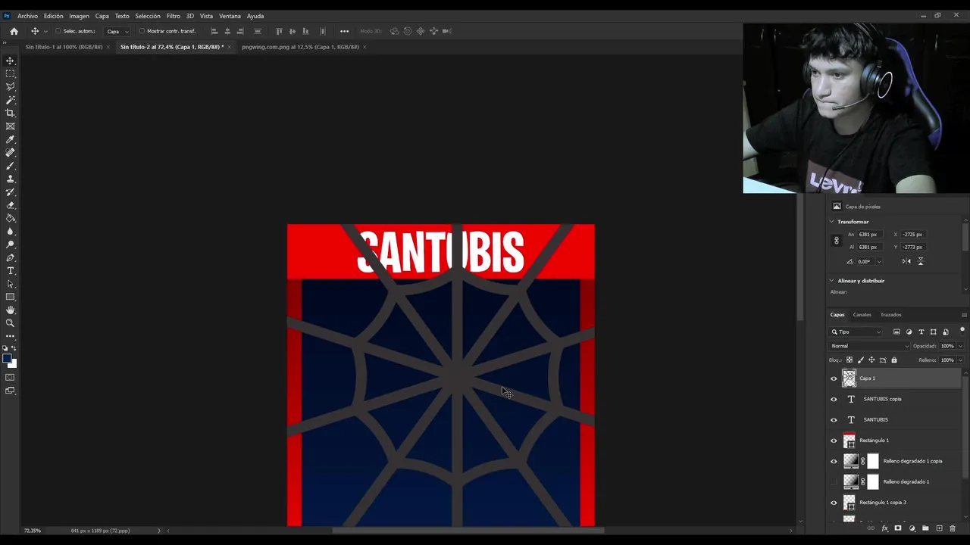
Task: Select the Move tool
Action: point(10,61)
